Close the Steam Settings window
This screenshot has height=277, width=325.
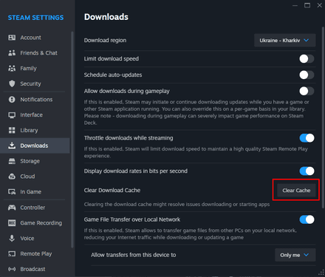319,5
